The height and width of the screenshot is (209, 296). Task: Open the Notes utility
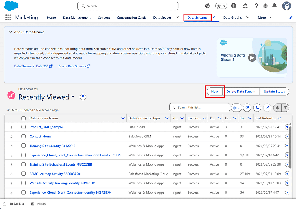tap(38, 204)
